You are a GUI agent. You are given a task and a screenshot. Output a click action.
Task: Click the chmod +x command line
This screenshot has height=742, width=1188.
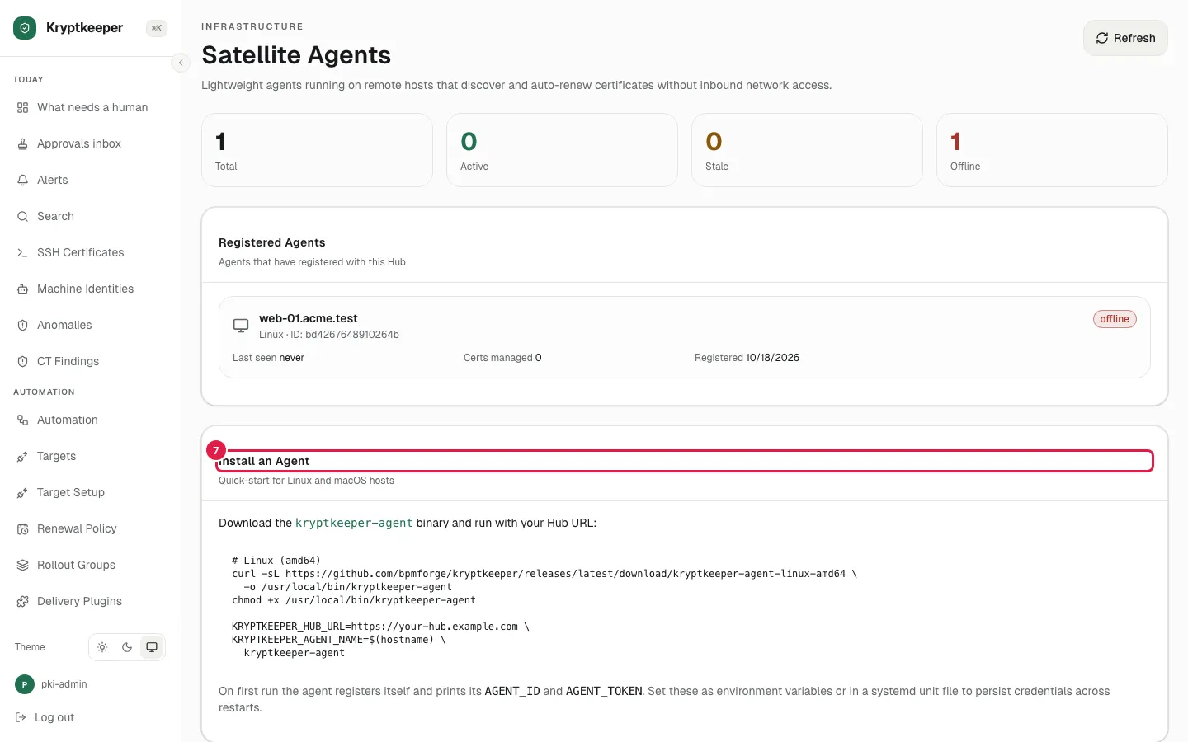pyautogui.click(x=354, y=600)
